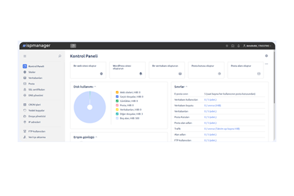This screenshot has height=196, width=294.
Task: Click the SSL sertifikaları lock icon
Action: click(25, 89)
